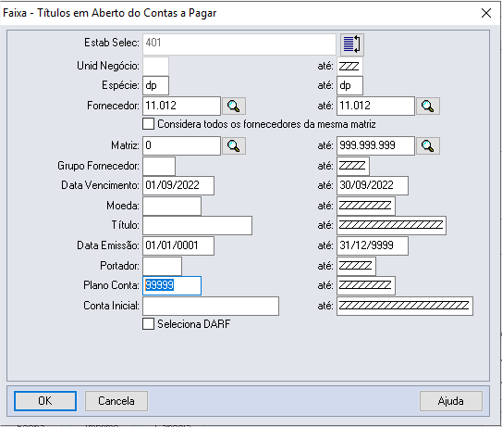502x427 pixels.
Task: Focus the initial Grupo Fornecedor field
Action: pyautogui.click(x=159, y=166)
